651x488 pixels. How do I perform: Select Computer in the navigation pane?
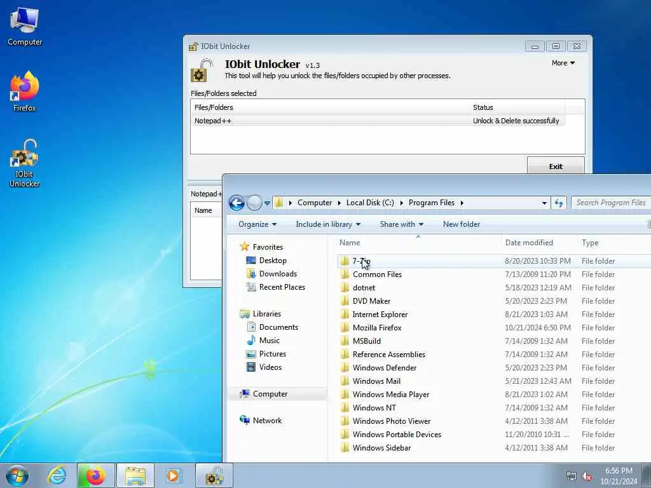click(x=277, y=394)
